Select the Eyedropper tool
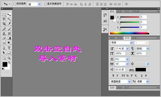Screen dimensions: 161x97 [9, 24]
